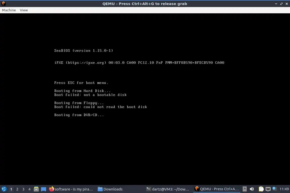
Task: Switch to workspace 2
Action: click(x=17, y=189)
